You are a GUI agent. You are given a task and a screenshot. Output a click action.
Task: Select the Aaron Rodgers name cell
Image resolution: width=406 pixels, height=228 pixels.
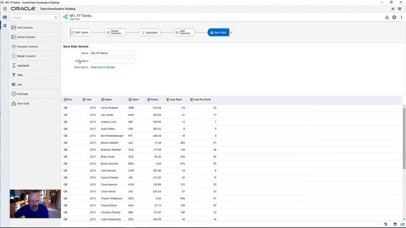[x=110, y=108]
